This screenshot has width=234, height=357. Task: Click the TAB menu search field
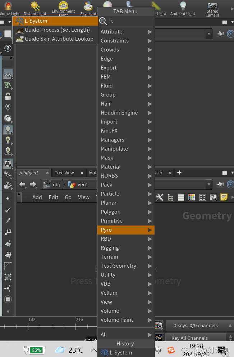click(x=126, y=21)
